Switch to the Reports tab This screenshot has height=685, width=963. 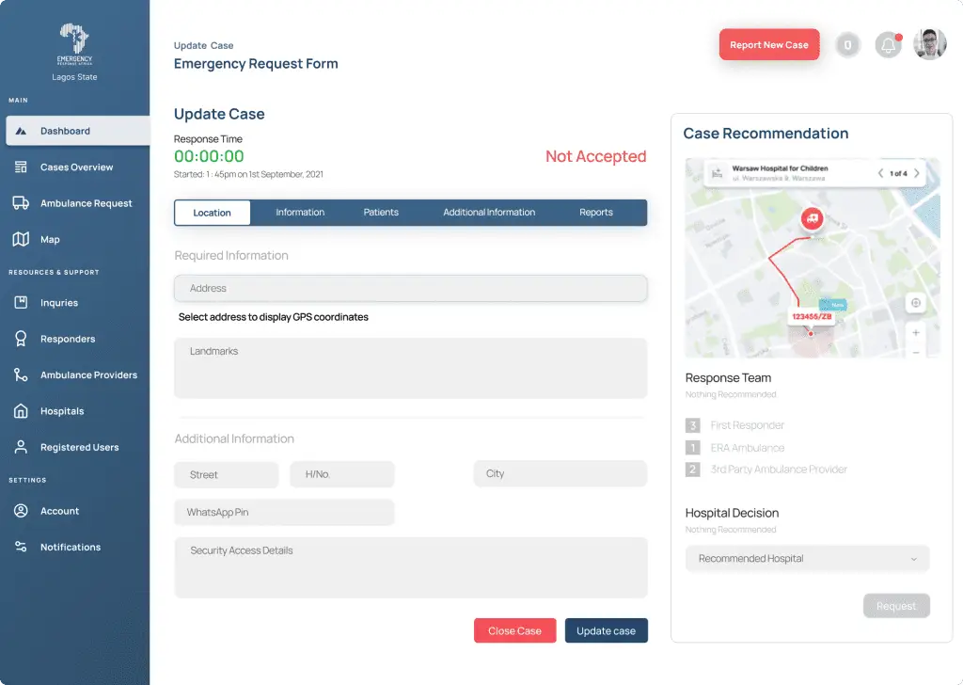pyautogui.click(x=595, y=212)
